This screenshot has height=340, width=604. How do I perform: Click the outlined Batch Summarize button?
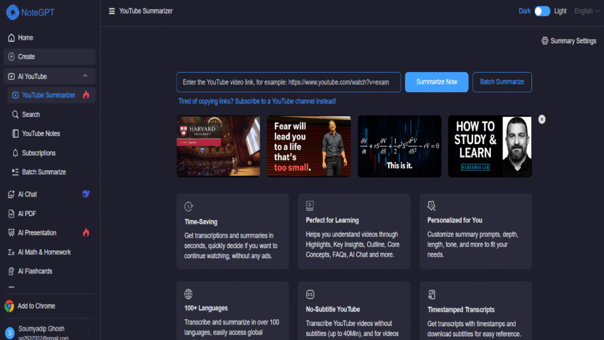tap(502, 82)
